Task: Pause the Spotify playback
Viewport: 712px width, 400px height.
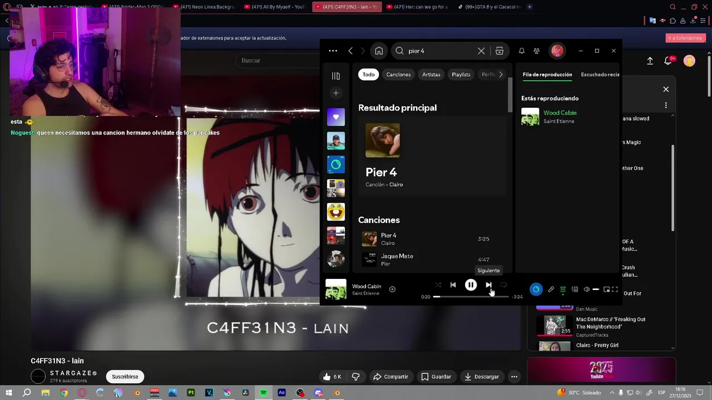Action: pos(471,285)
